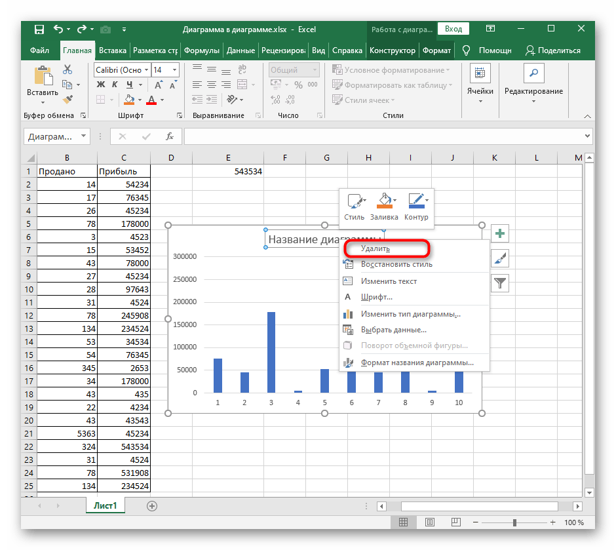Screen dimensions: 616x550
Task: Toggle Italic formatting button
Action: point(115,85)
